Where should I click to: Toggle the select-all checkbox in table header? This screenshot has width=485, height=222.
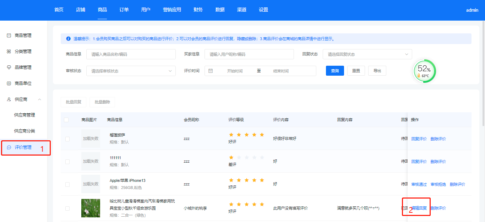[x=66, y=120]
